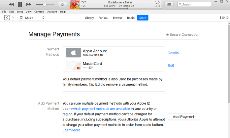This screenshot has width=230, height=138.
Task: Open the Song menu
Action: [20, 12]
